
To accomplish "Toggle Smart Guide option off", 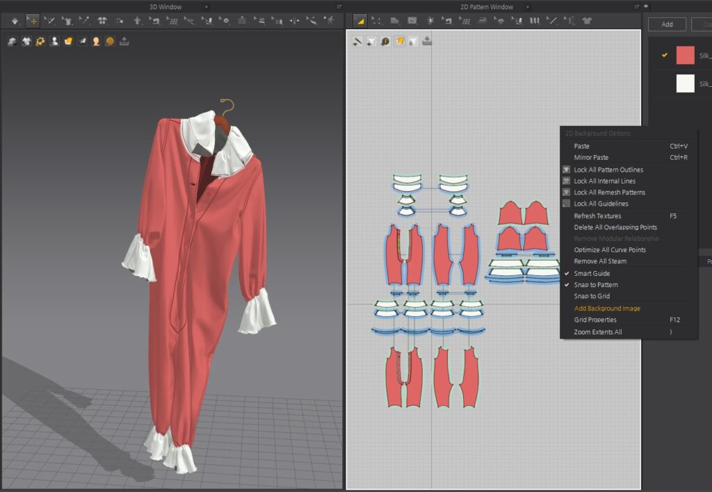I will [x=591, y=273].
